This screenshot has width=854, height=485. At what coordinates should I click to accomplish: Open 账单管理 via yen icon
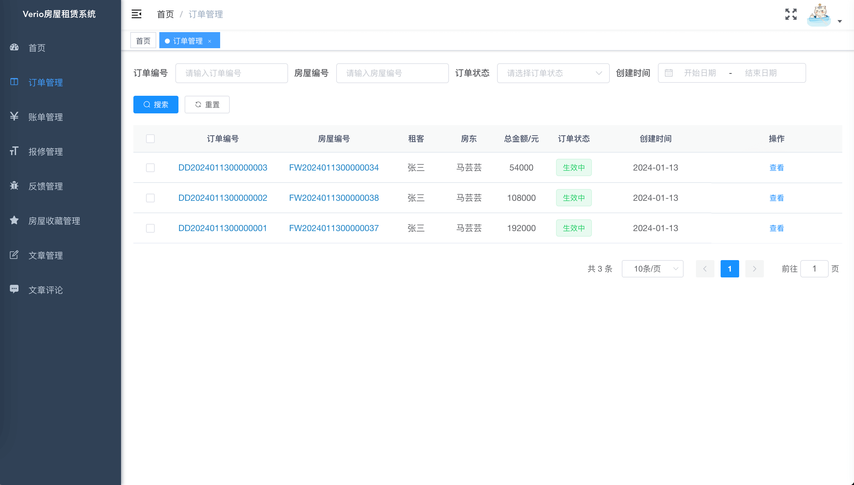point(14,116)
